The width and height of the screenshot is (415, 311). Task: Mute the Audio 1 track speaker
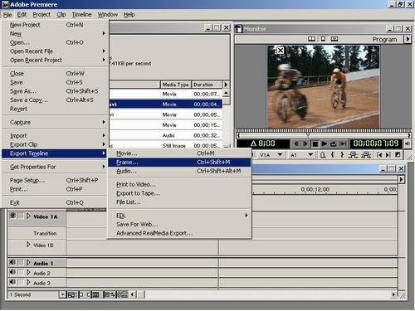[x=12, y=262]
